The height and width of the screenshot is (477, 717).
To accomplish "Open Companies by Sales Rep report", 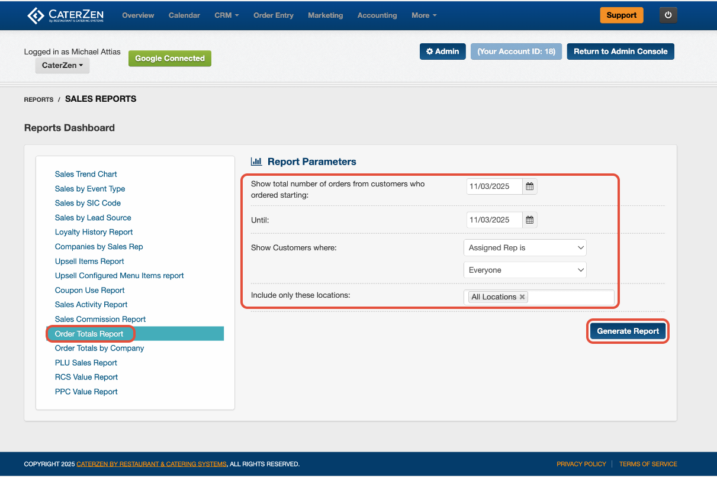I will coord(99,247).
